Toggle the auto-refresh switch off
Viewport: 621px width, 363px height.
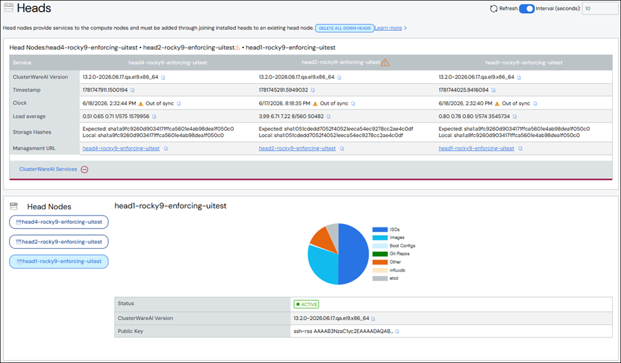tap(526, 9)
